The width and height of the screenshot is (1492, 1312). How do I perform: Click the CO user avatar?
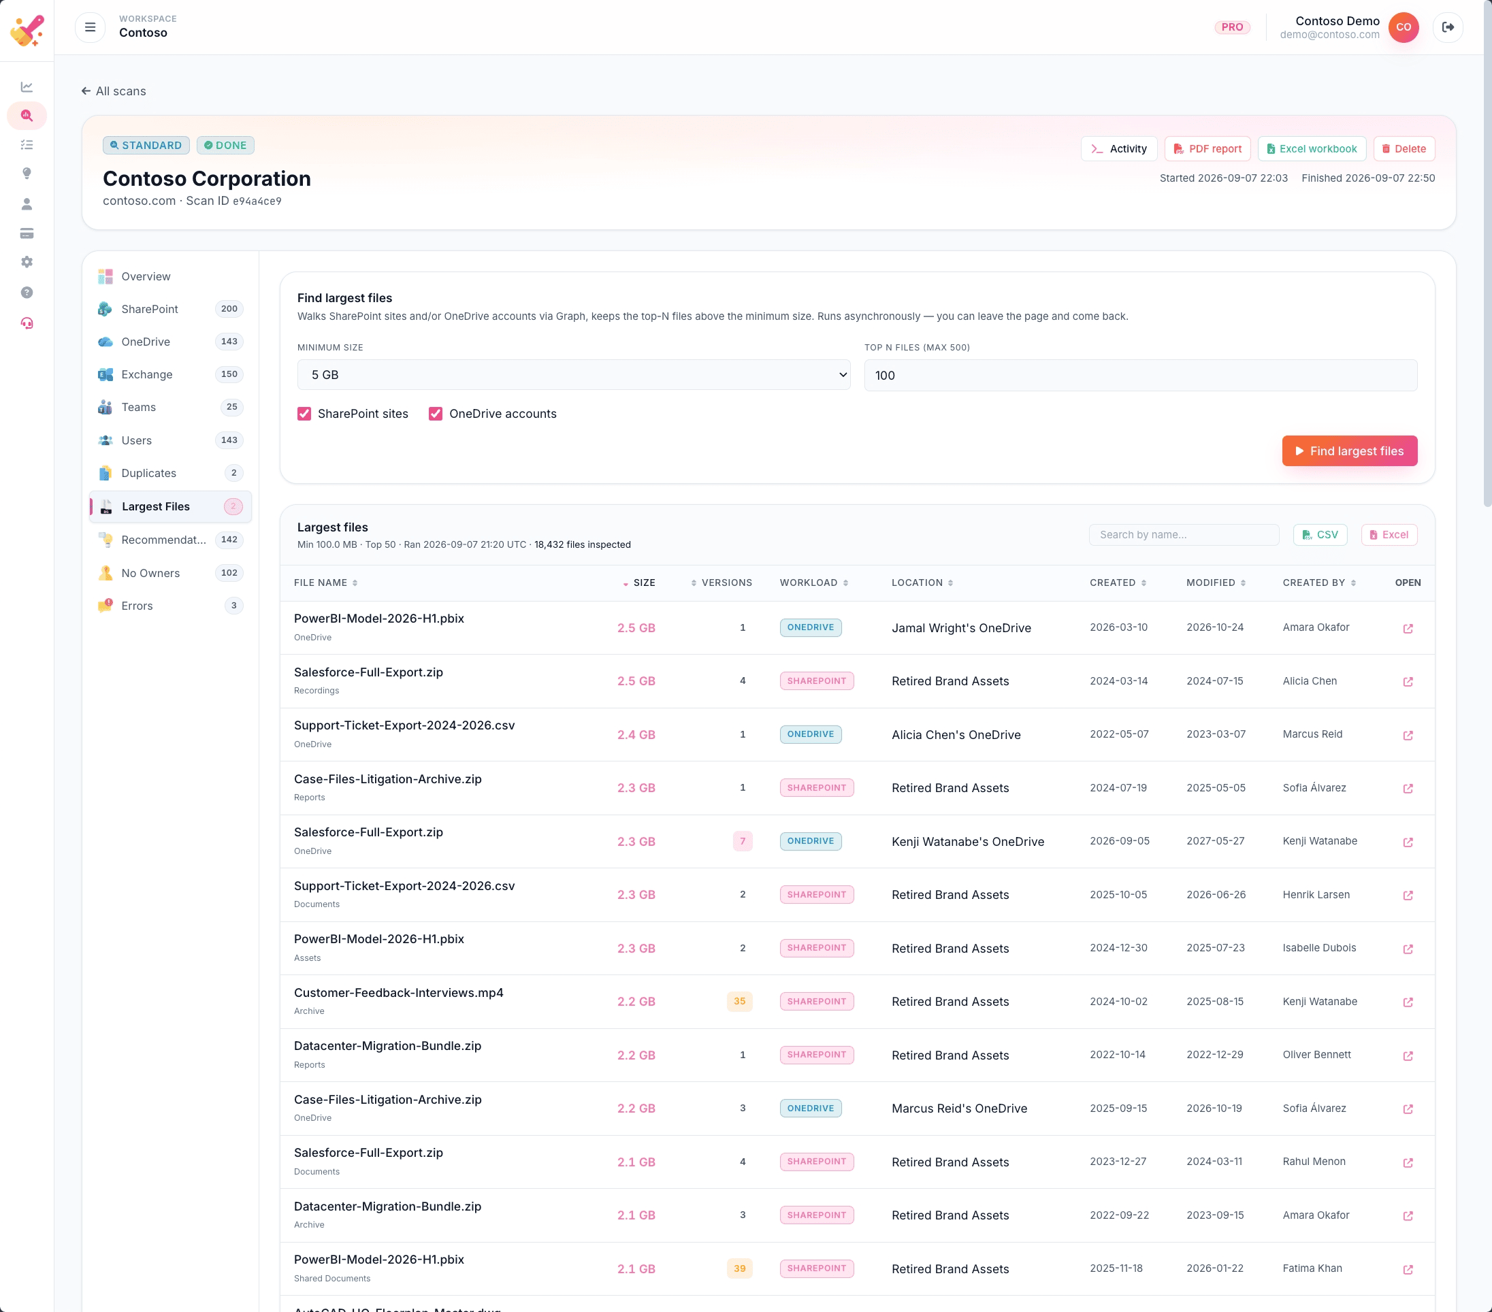[x=1403, y=27]
